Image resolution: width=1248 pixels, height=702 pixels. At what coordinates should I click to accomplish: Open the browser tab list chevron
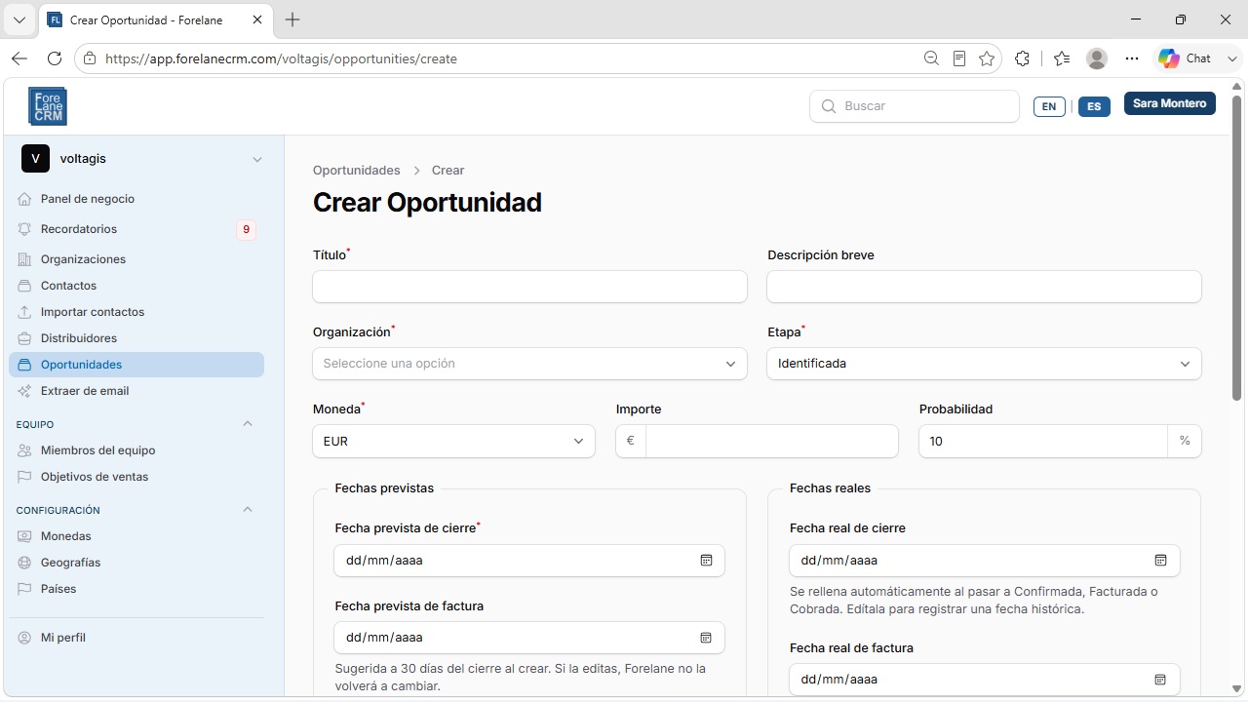click(19, 19)
